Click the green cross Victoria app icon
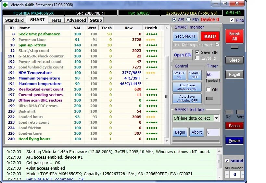Screen dimensions: 266x183 (5, 5)
